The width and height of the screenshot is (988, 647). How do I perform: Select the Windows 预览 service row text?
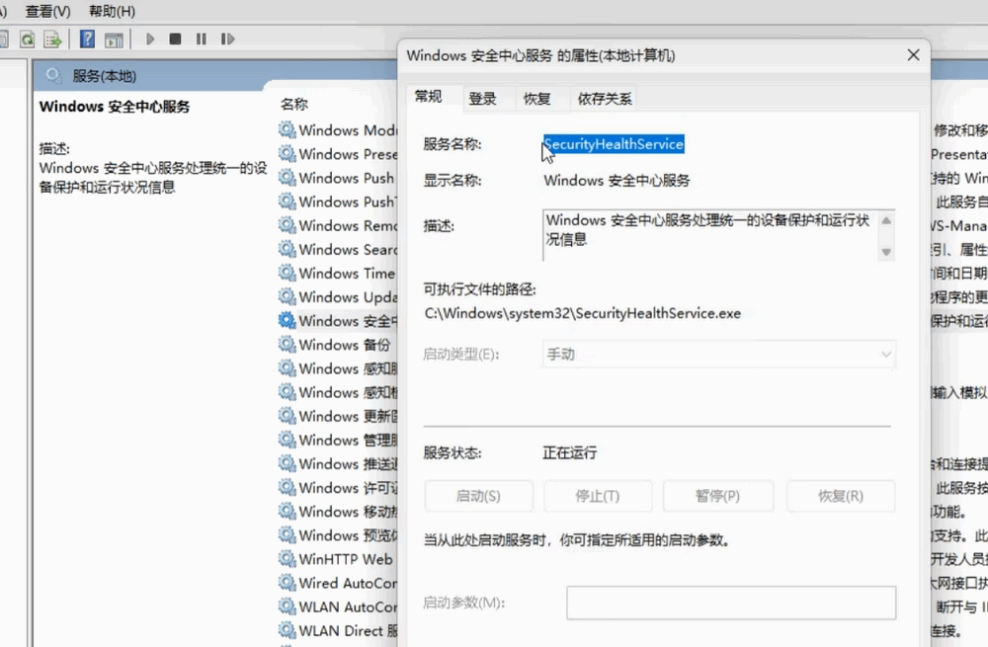[x=348, y=535]
